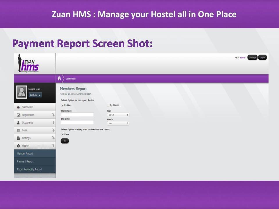The height and width of the screenshot is (209, 279).
Task: Click the Start Date input field
Action: pyautogui.click(x=77, y=114)
